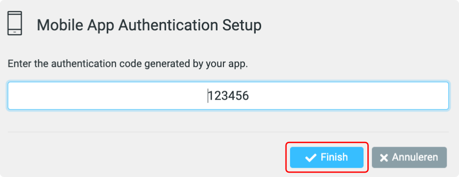This screenshot has width=459, height=177.
Task: Click the Mobile App Authentication Setup heading
Action: tap(149, 25)
